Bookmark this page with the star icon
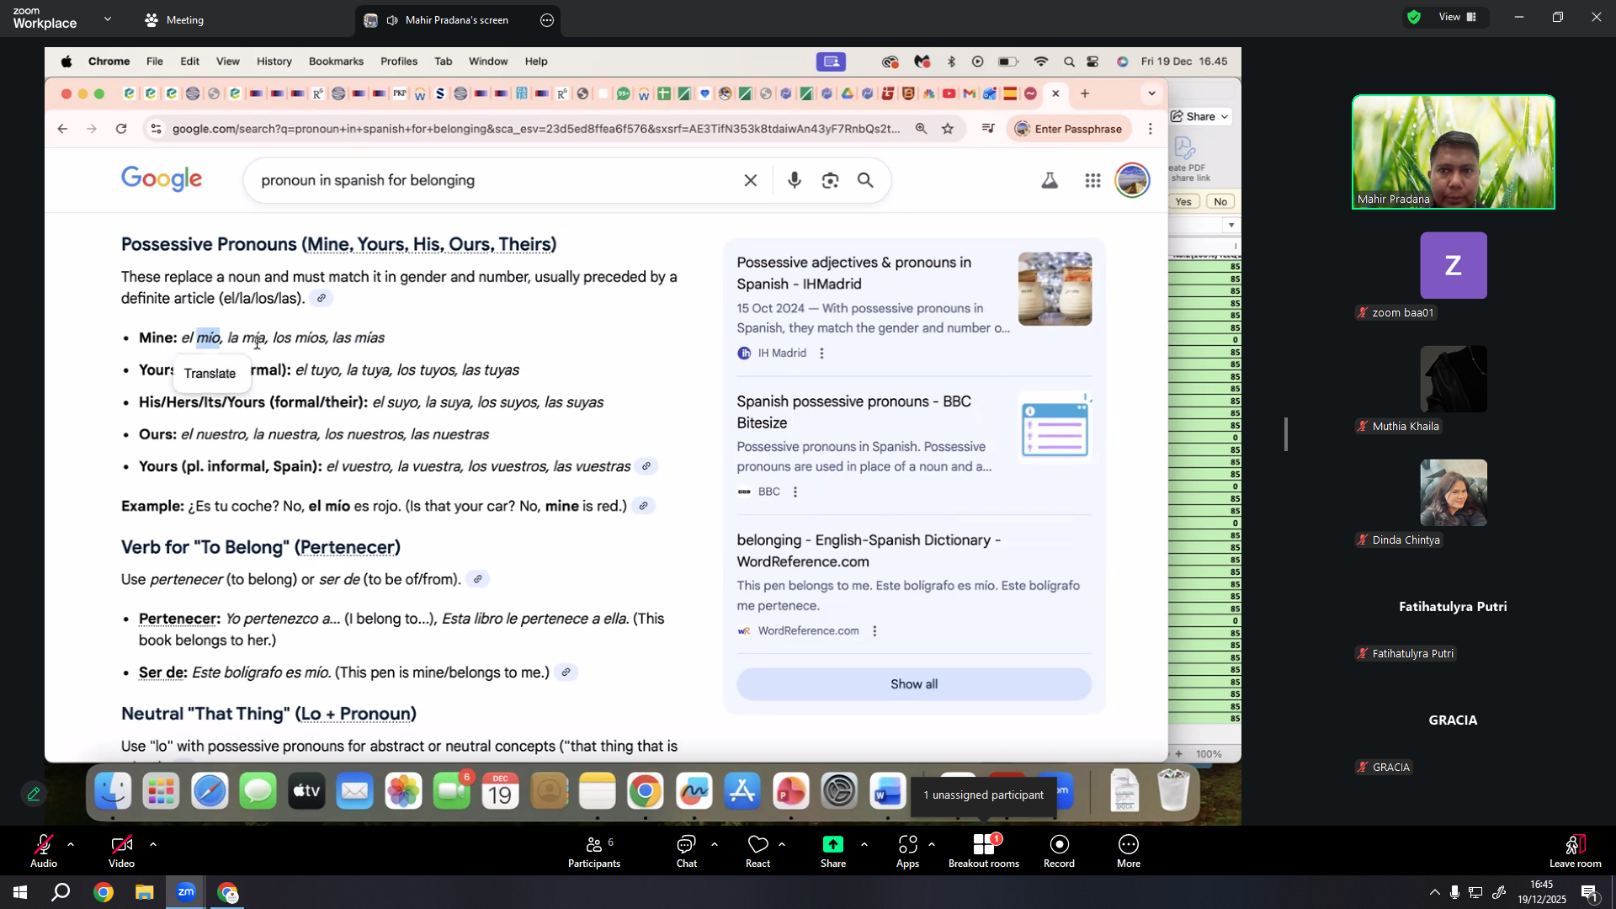This screenshot has height=909, width=1616. coord(948,129)
